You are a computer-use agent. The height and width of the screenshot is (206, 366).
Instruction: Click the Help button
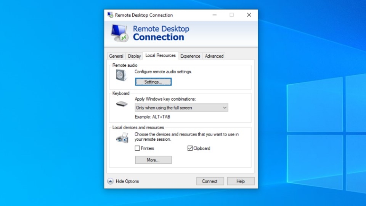(241, 181)
